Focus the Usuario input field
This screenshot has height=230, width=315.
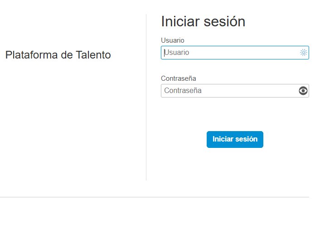click(x=235, y=53)
